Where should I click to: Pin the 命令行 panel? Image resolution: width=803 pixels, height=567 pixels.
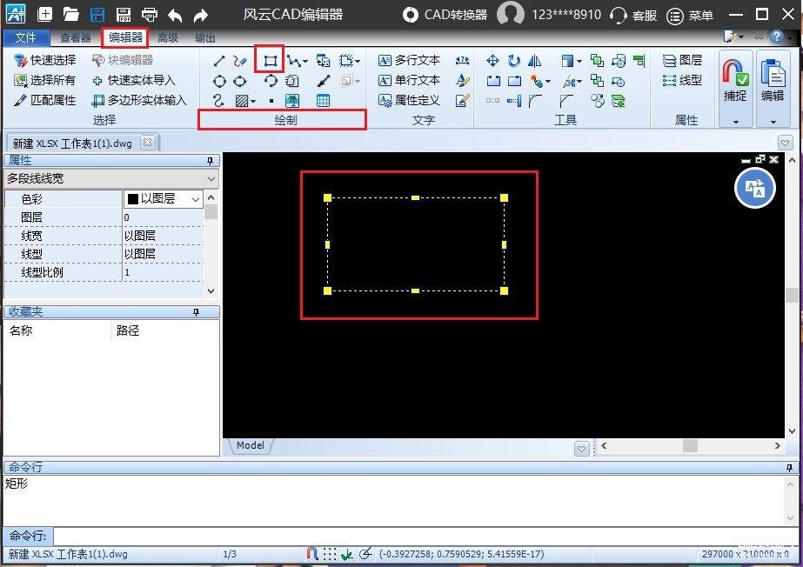pyautogui.click(x=789, y=468)
